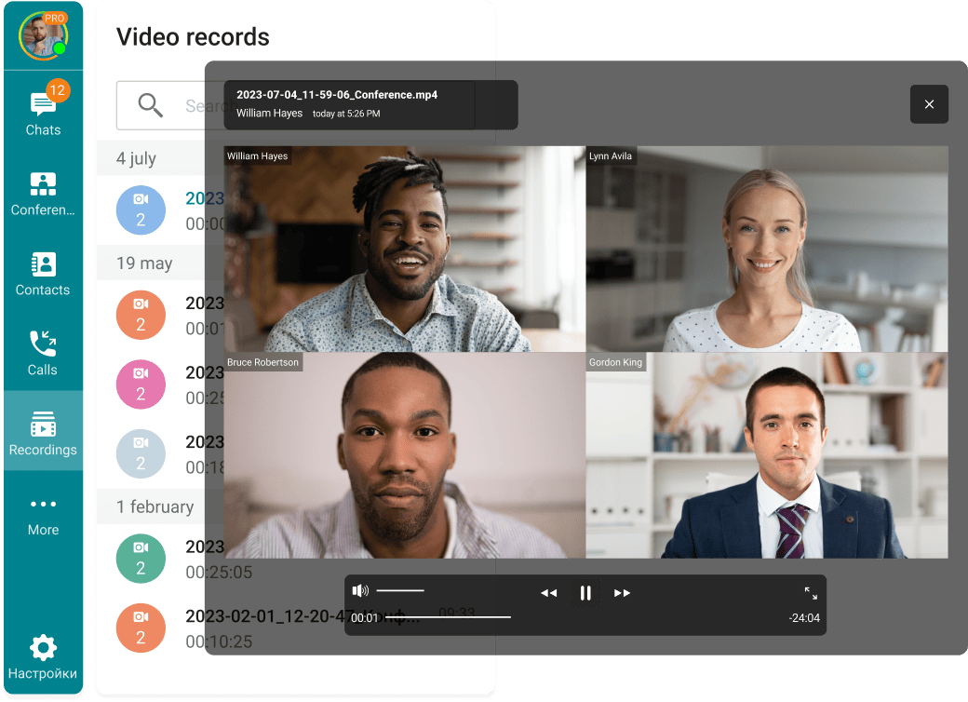Open the Calls history
968x702 pixels.
(43, 353)
